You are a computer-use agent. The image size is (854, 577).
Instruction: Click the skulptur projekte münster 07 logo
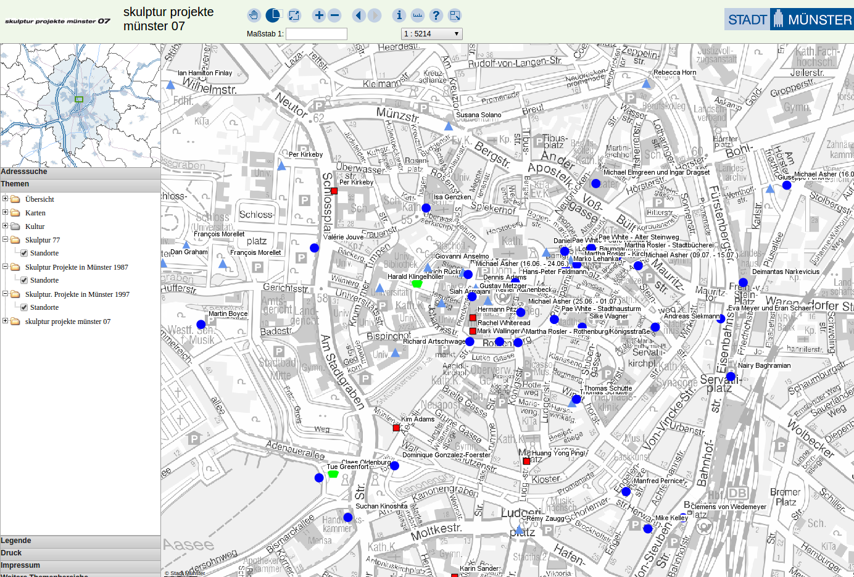tap(57, 21)
